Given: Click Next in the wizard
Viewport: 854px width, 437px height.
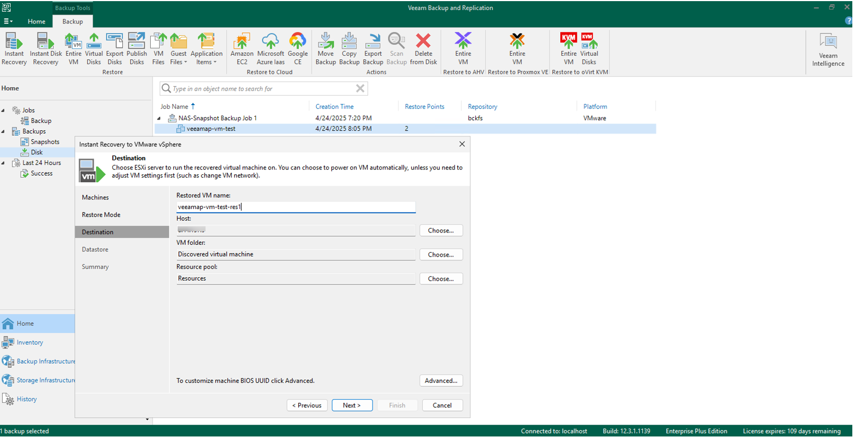Looking at the screenshot, I should [352, 405].
